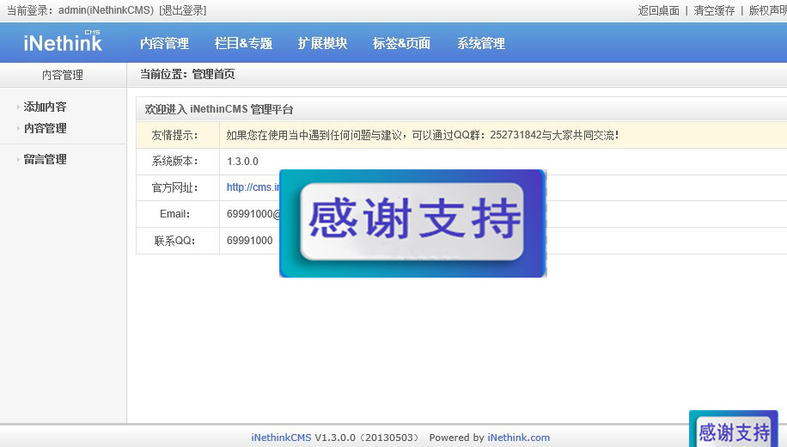Screen dimensions: 787x447
Task: Click the 系统版本 label cell
Action: point(178,162)
